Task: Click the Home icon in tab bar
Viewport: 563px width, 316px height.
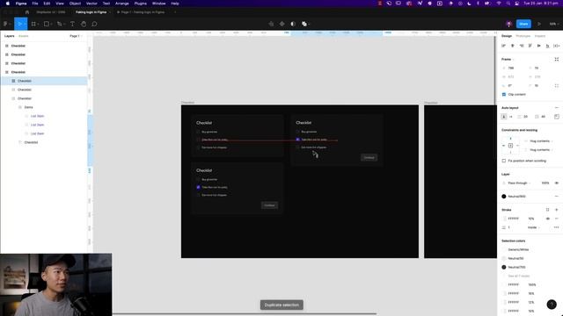Action: [27, 12]
